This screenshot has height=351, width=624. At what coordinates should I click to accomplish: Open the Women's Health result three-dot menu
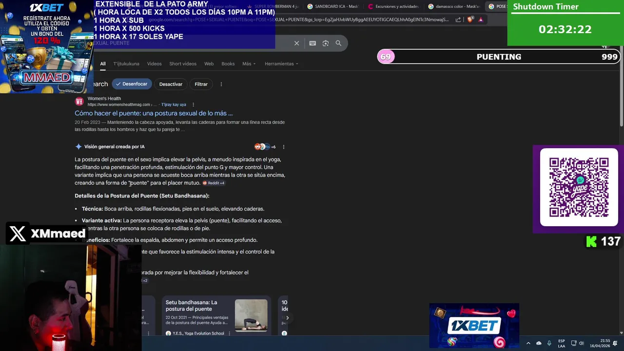click(x=193, y=105)
